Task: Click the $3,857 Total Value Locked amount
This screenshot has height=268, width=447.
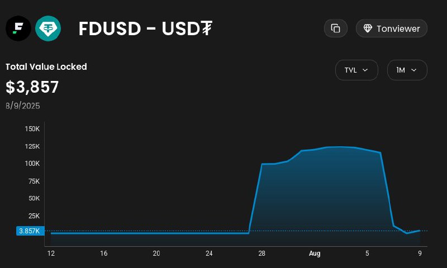Action: pos(32,87)
